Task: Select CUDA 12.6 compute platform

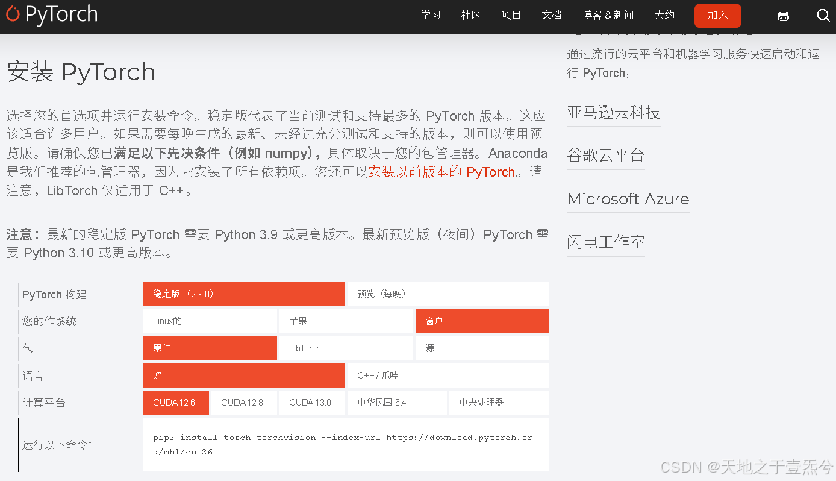Action: (176, 403)
